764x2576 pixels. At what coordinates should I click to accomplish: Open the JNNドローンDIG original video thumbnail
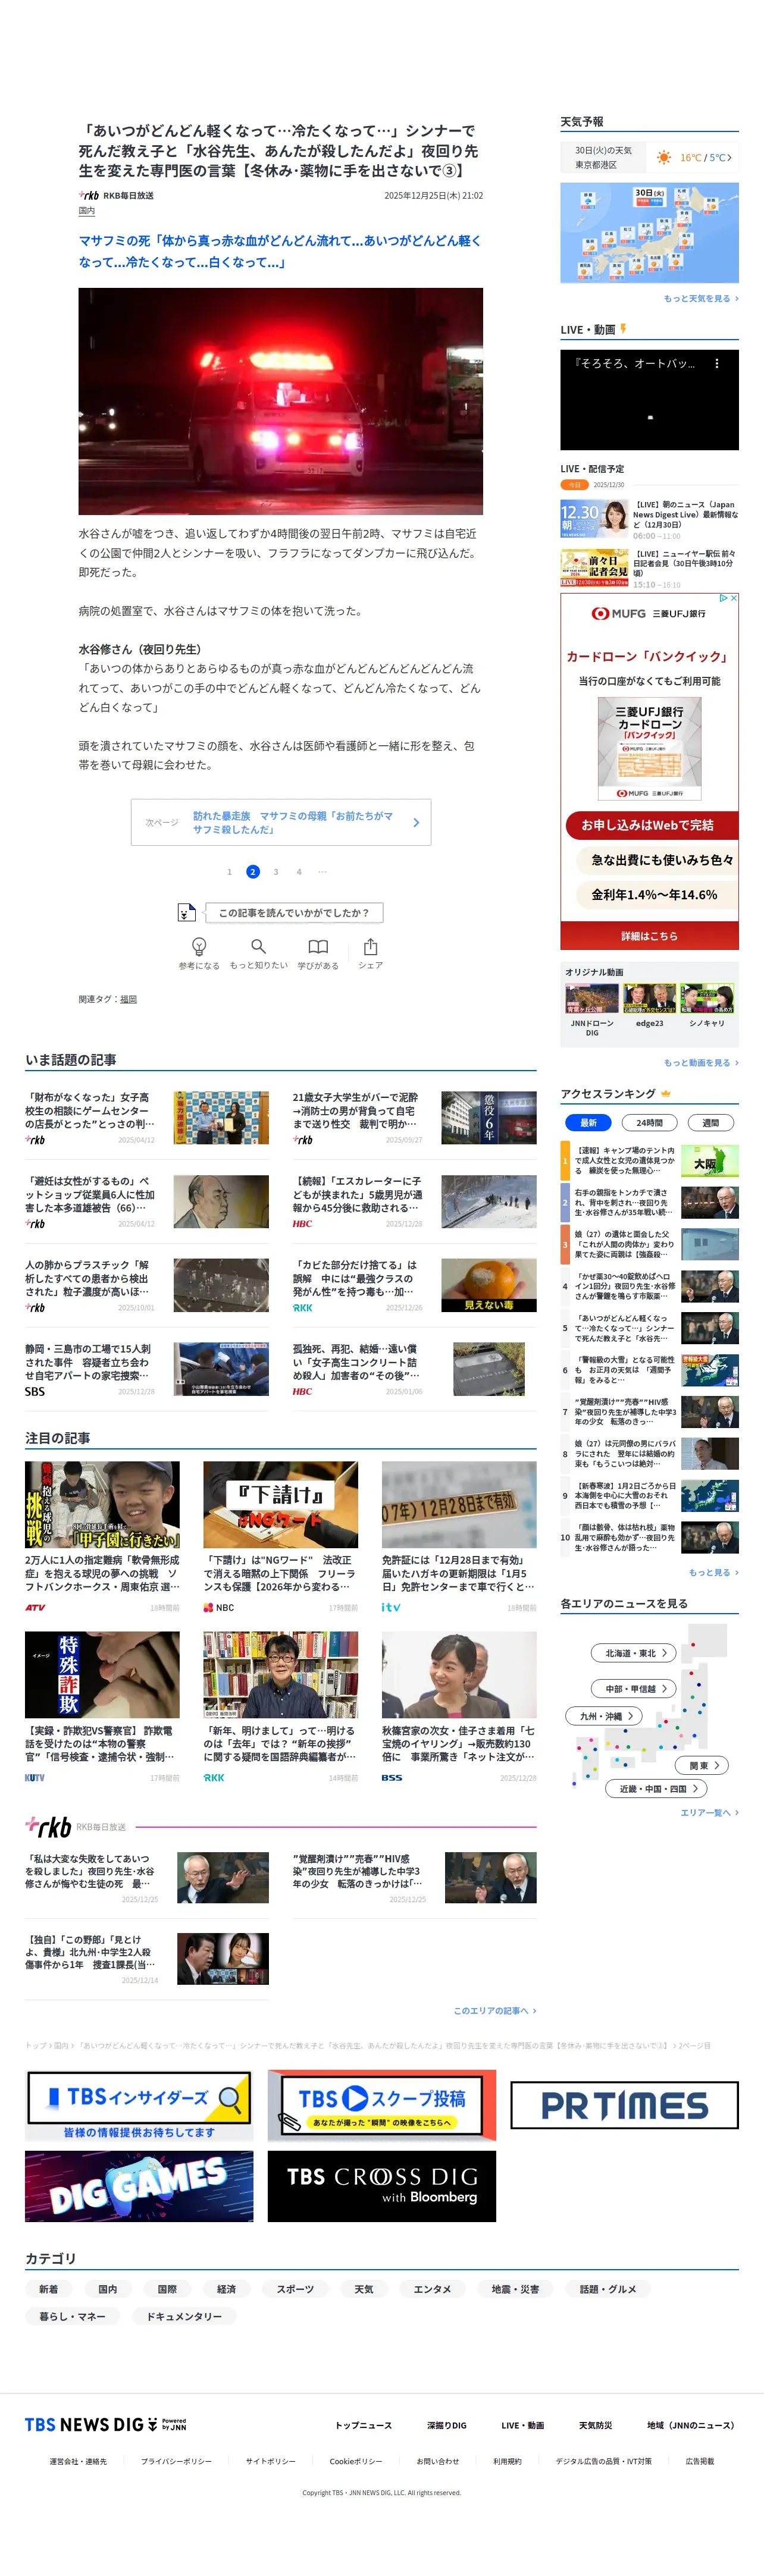592,998
